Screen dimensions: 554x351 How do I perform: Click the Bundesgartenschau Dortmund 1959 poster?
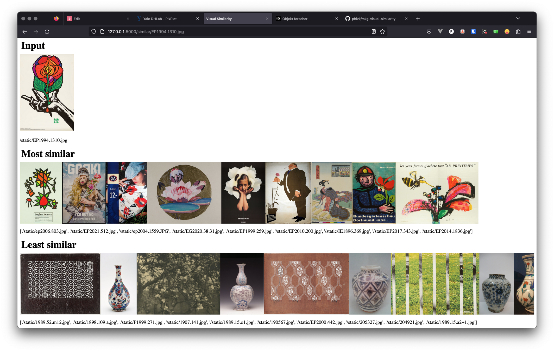374,193
